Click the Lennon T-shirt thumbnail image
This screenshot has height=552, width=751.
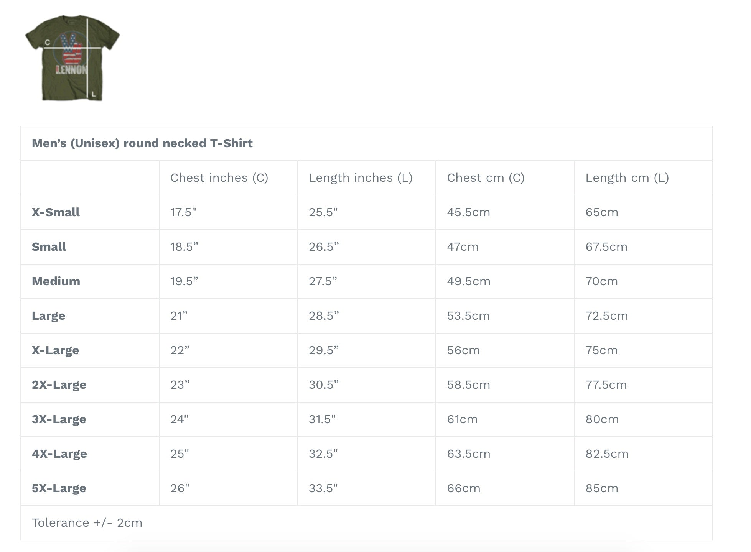click(x=72, y=58)
